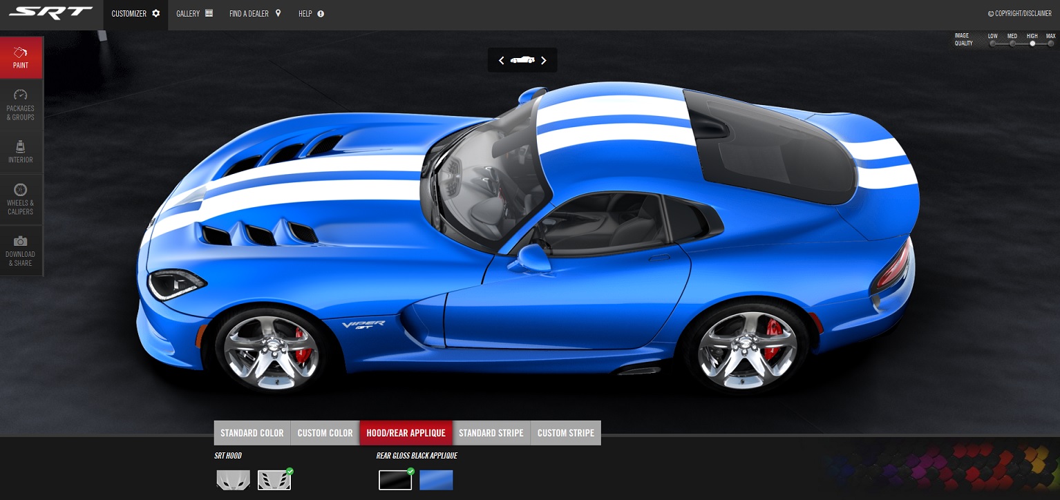This screenshot has width=1060, height=500.
Task: Rotate to previous car view arrow
Action: (x=501, y=61)
